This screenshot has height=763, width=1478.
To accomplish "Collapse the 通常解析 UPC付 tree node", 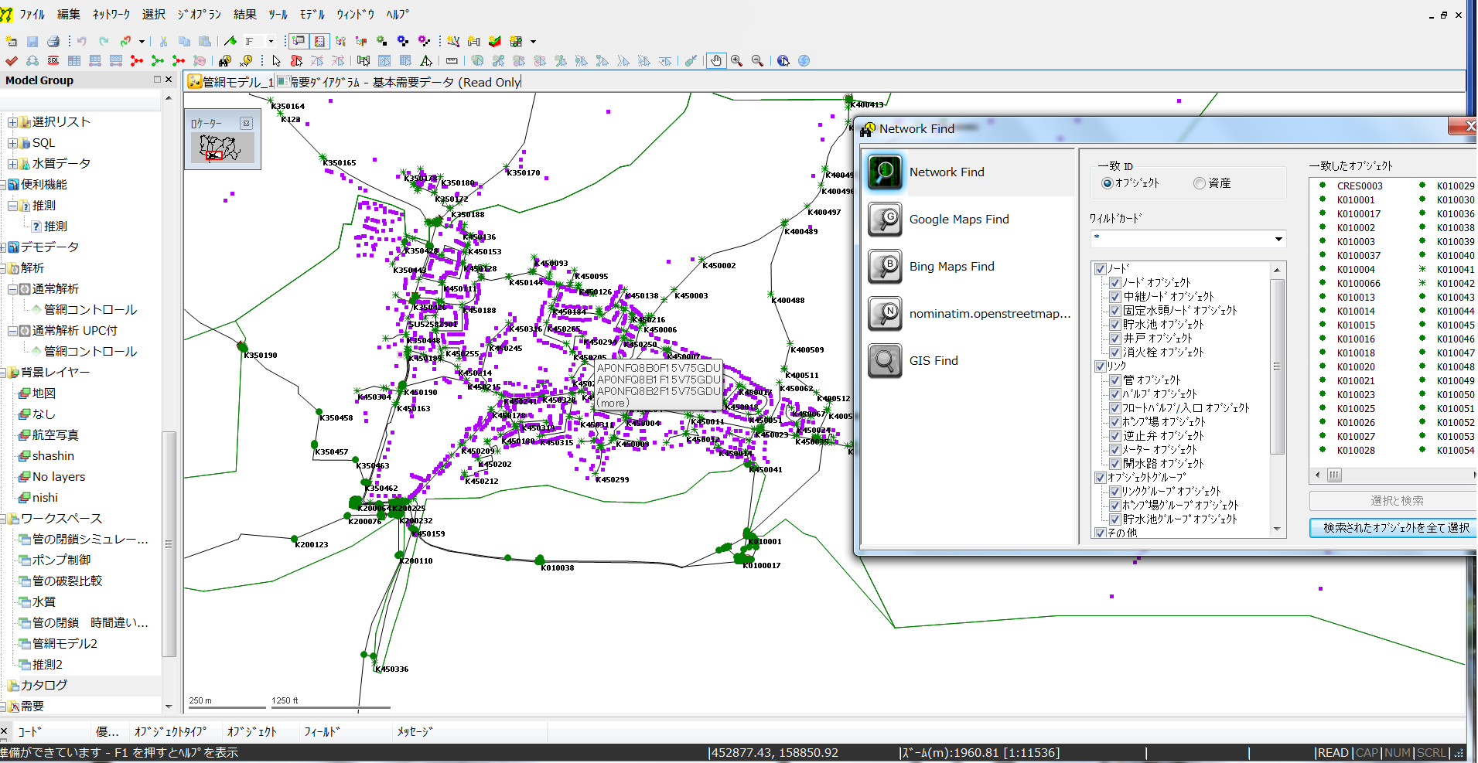I will pyautogui.click(x=12, y=331).
